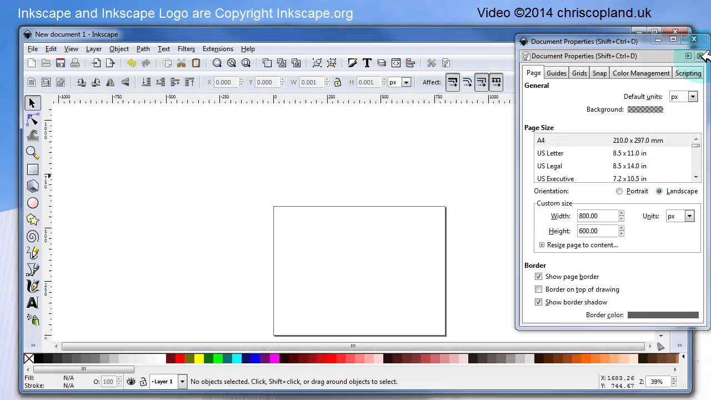Activate the Zoom magnifier tool
The image size is (711, 400).
(32, 153)
